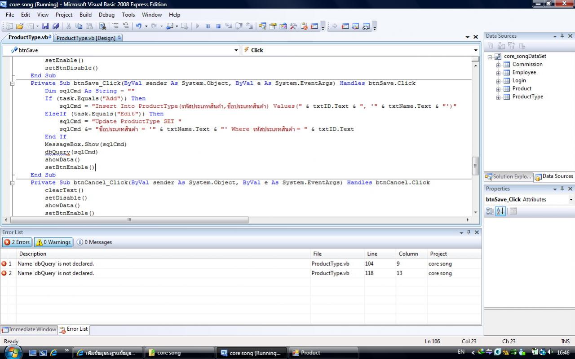Pause debugging with the Break All icon

tap(208, 26)
